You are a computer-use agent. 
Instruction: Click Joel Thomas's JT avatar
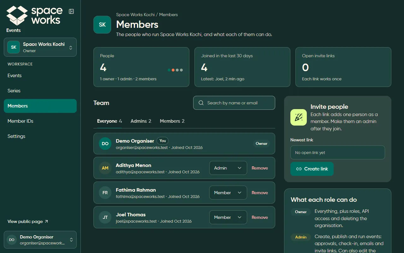(105, 217)
